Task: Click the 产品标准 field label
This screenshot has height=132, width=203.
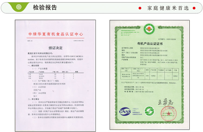Action: click(x=125, y=60)
